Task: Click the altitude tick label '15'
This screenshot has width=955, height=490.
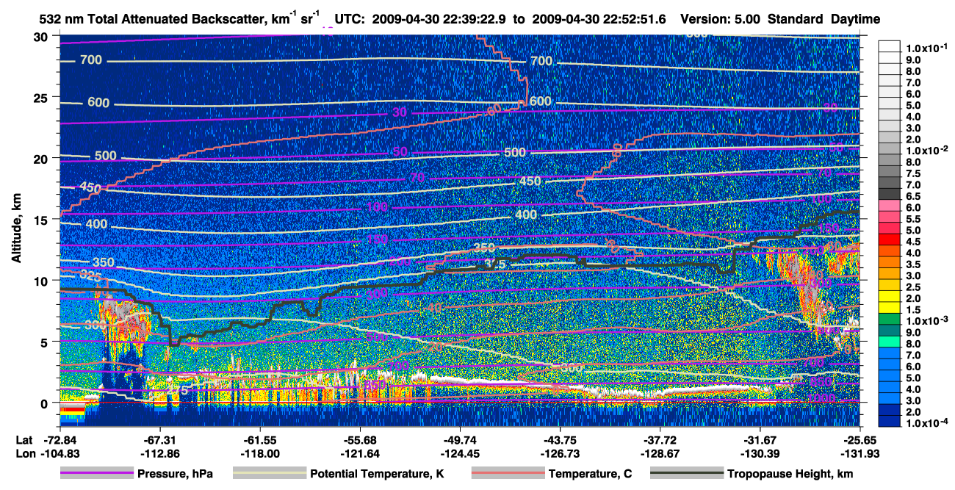Action: tap(43, 220)
